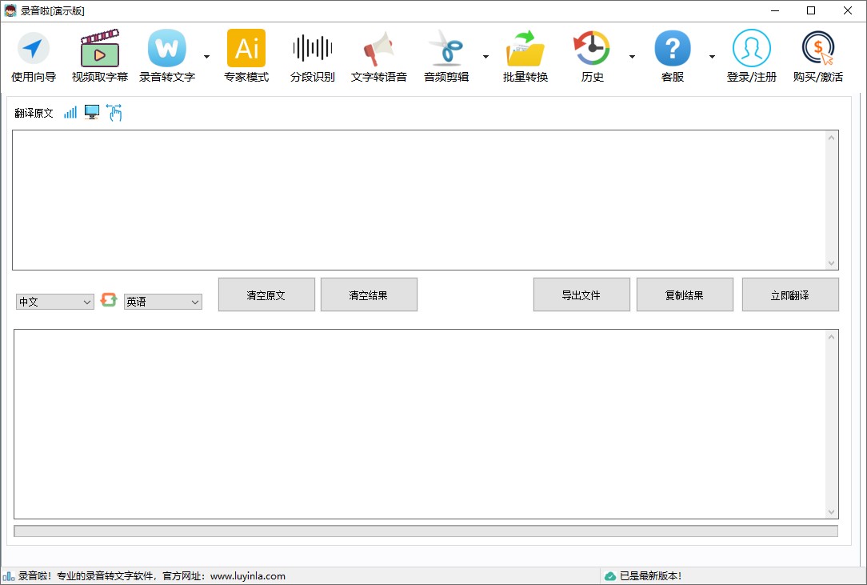Swap translation languages with the exchange icon
Screen dimensions: 867x585
click(x=109, y=302)
